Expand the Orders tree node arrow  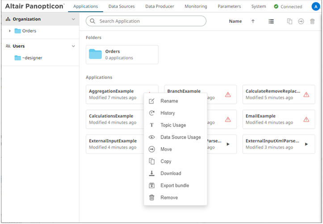pyautogui.click(x=10, y=31)
